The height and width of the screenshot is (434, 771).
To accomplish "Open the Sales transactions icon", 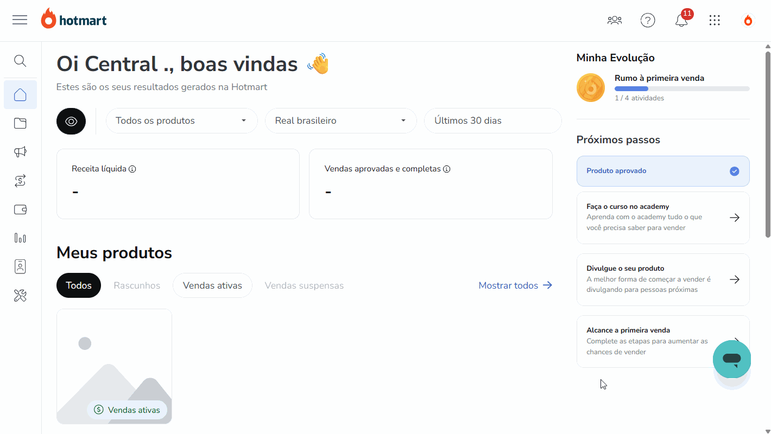I will tap(20, 181).
